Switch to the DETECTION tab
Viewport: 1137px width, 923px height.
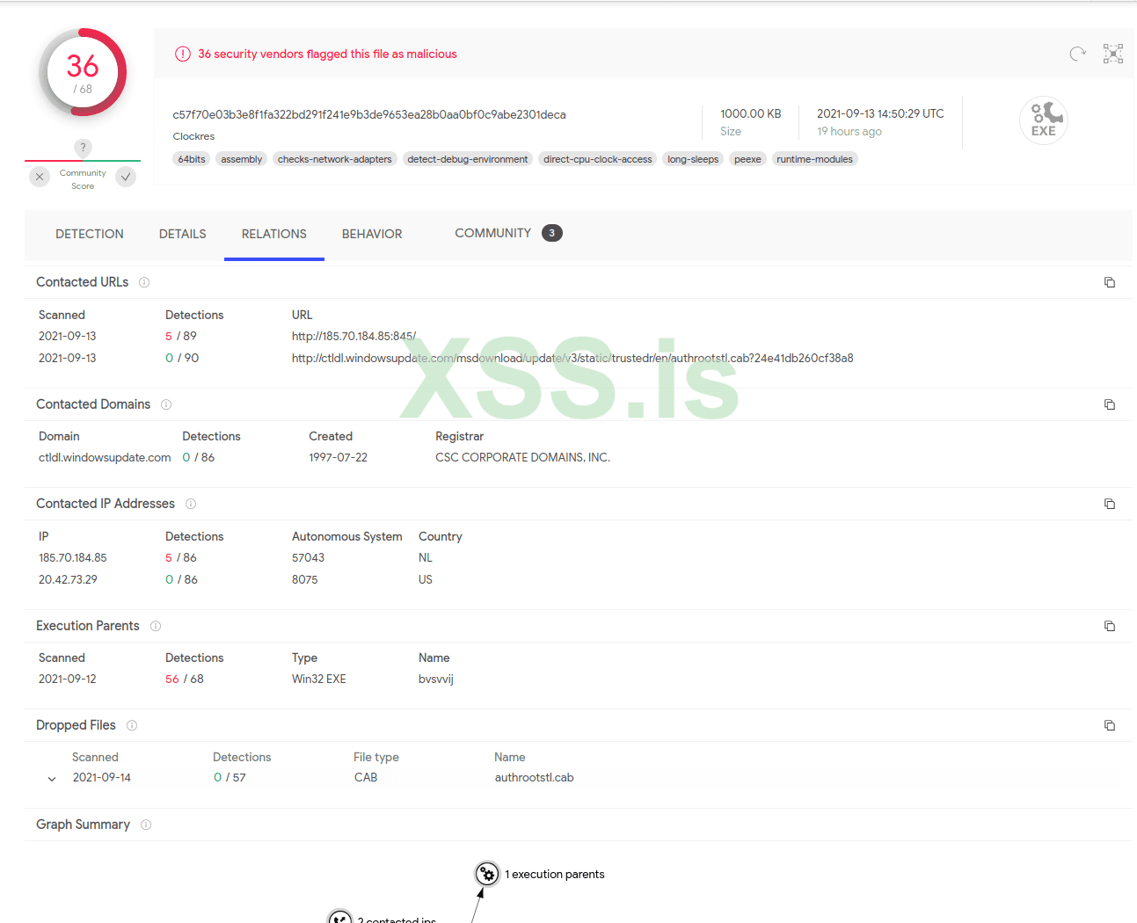click(x=90, y=234)
